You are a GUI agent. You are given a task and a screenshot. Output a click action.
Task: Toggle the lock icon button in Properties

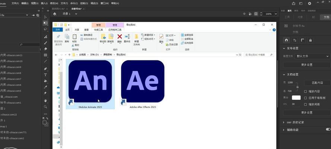click(x=310, y=40)
